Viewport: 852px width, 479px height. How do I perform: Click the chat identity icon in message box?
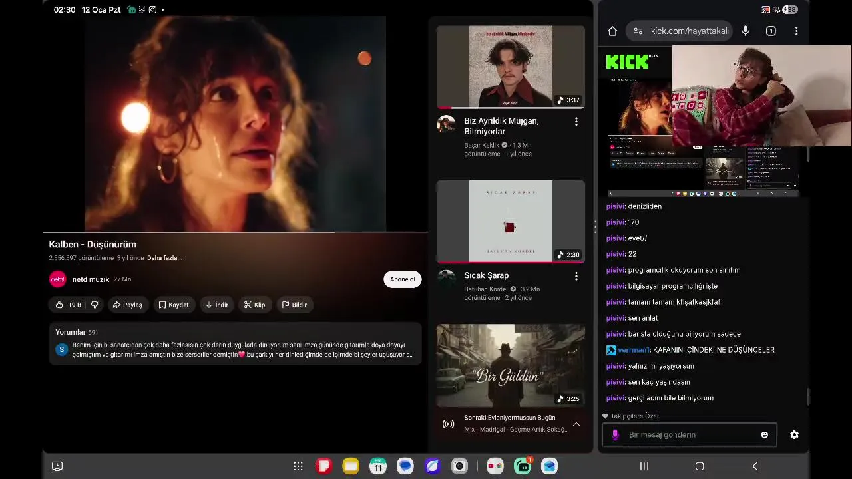coord(615,435)
